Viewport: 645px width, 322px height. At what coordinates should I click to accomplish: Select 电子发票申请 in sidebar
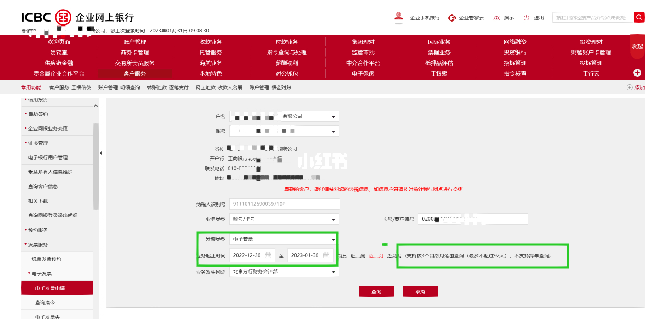click(x=57, y=288)
